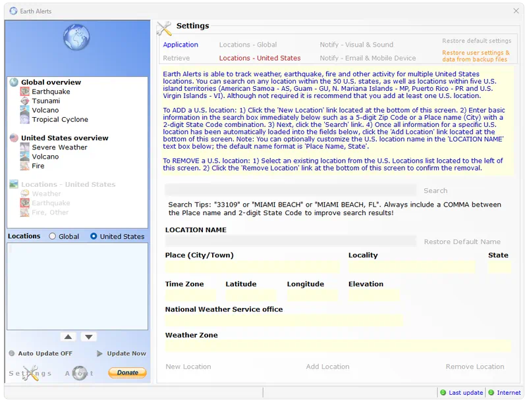Click the Restore Default Name link
This screenshot has height=404, width=527.
point(462,241)
